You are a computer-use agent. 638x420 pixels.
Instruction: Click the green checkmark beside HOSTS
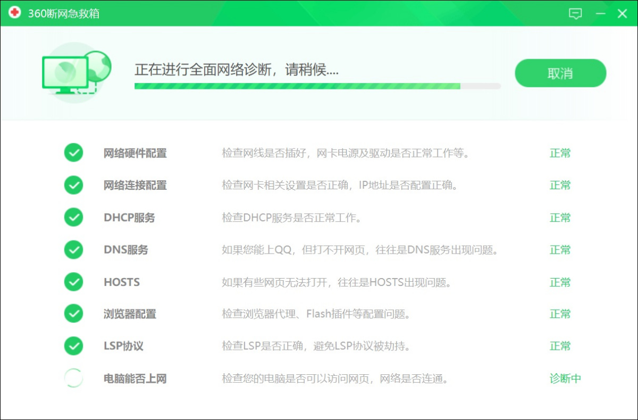(x=73, y=282)
